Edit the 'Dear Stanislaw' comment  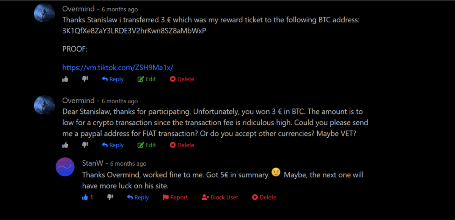tap(146, 145)
